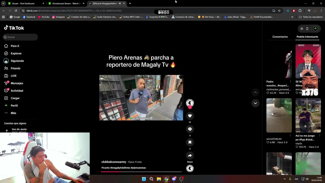Open the Padre nuestro recommended video thumbnail
The width and height of the screenshot is (325, 183).
tap(279, 61)
